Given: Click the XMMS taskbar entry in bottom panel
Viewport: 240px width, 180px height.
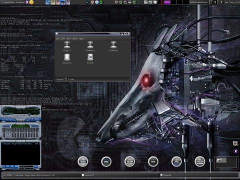Looking at the screenshot, I should pyautogui.click(x=29, y=175).
